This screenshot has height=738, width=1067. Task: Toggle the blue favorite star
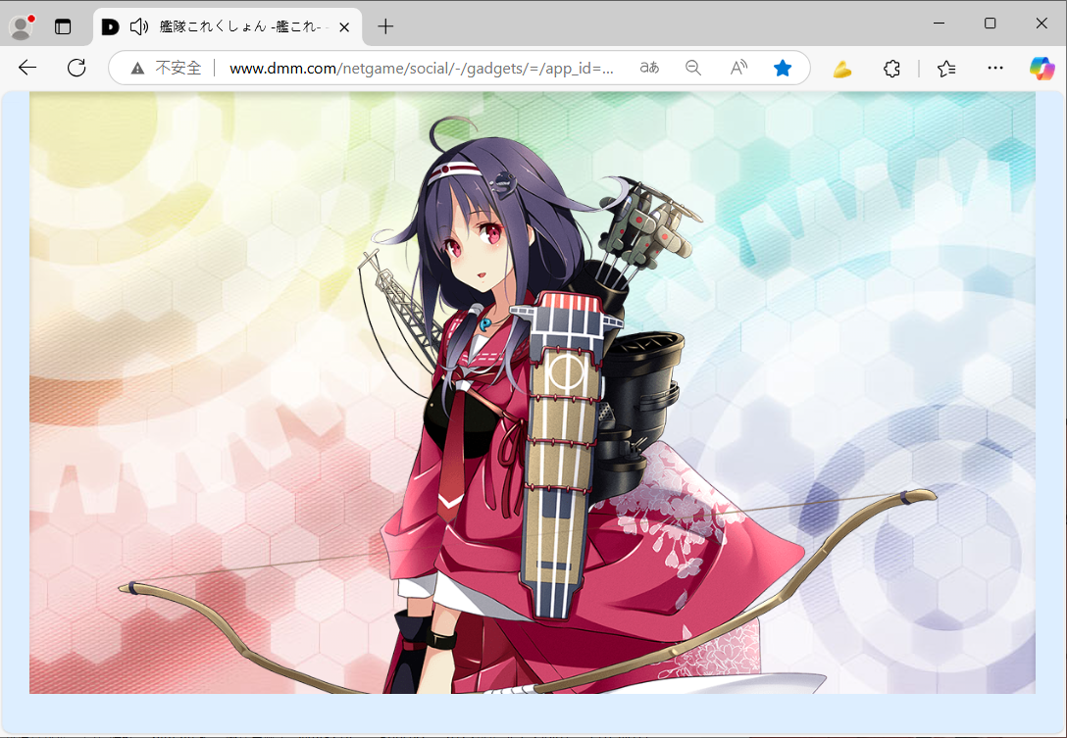pyautogui.click(x=783, y=68)
